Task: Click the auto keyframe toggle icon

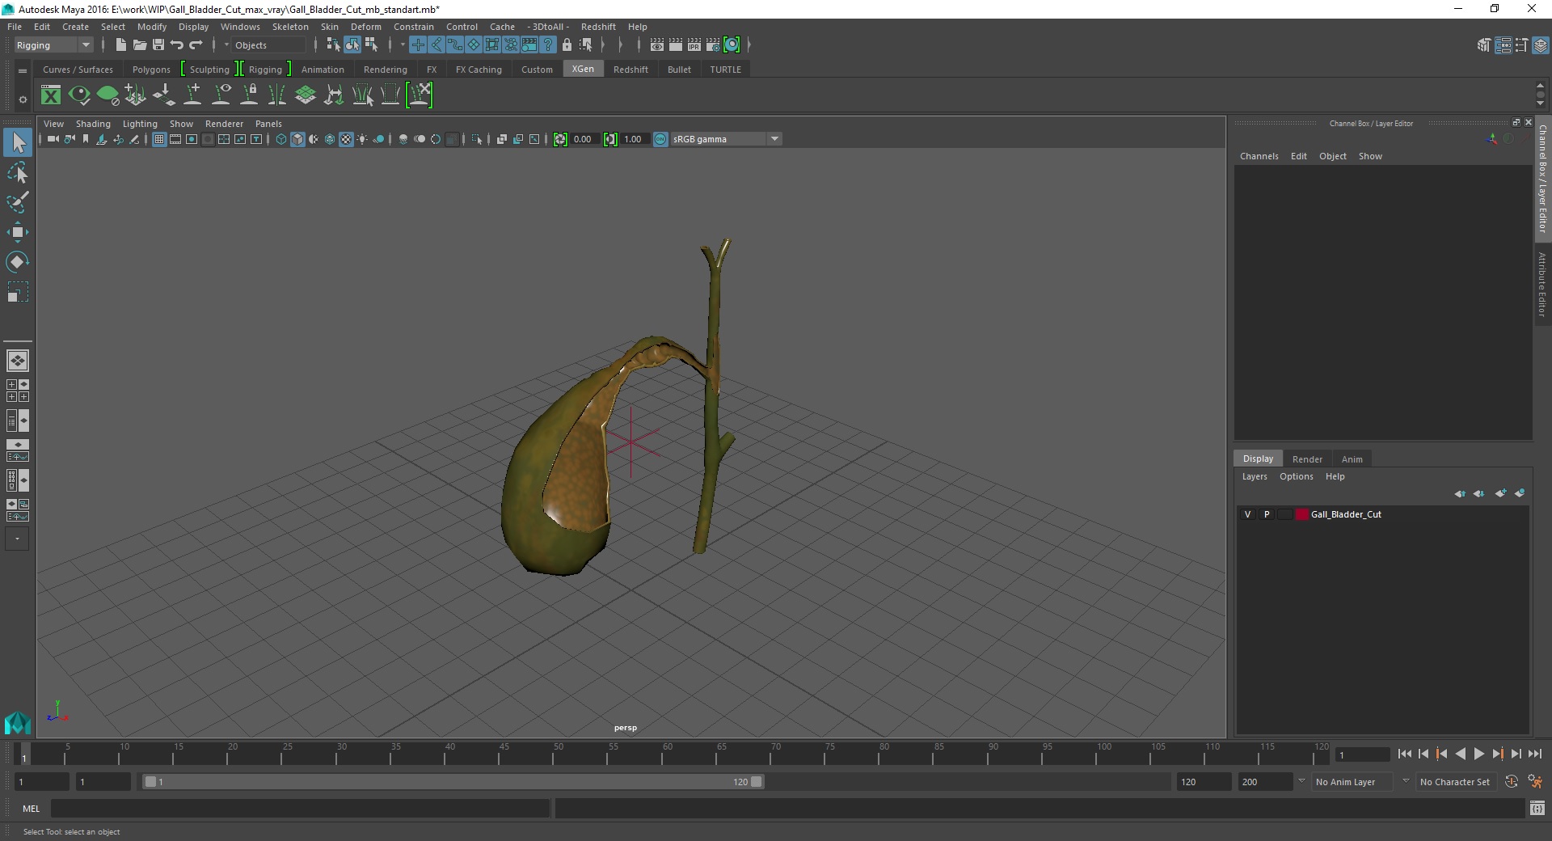Action: [1512, 782]
